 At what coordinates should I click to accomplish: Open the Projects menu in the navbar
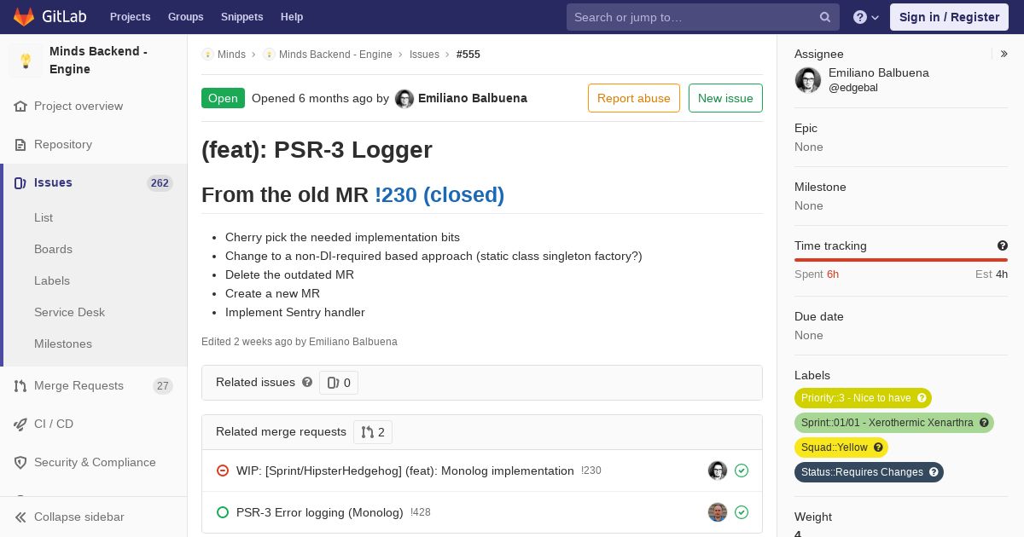click(x=130, y=17)
